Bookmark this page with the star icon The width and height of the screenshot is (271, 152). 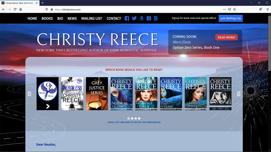[x=235, y=9]
